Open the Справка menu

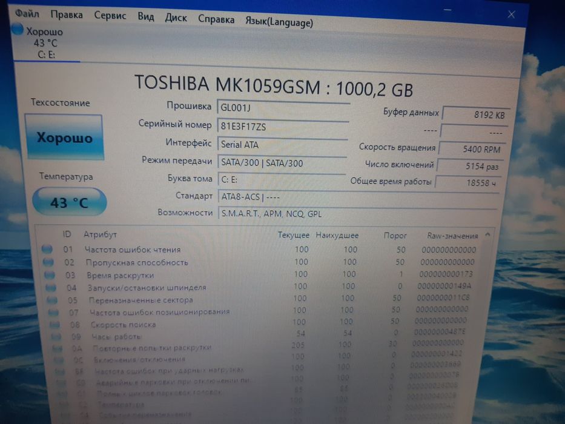216,19
